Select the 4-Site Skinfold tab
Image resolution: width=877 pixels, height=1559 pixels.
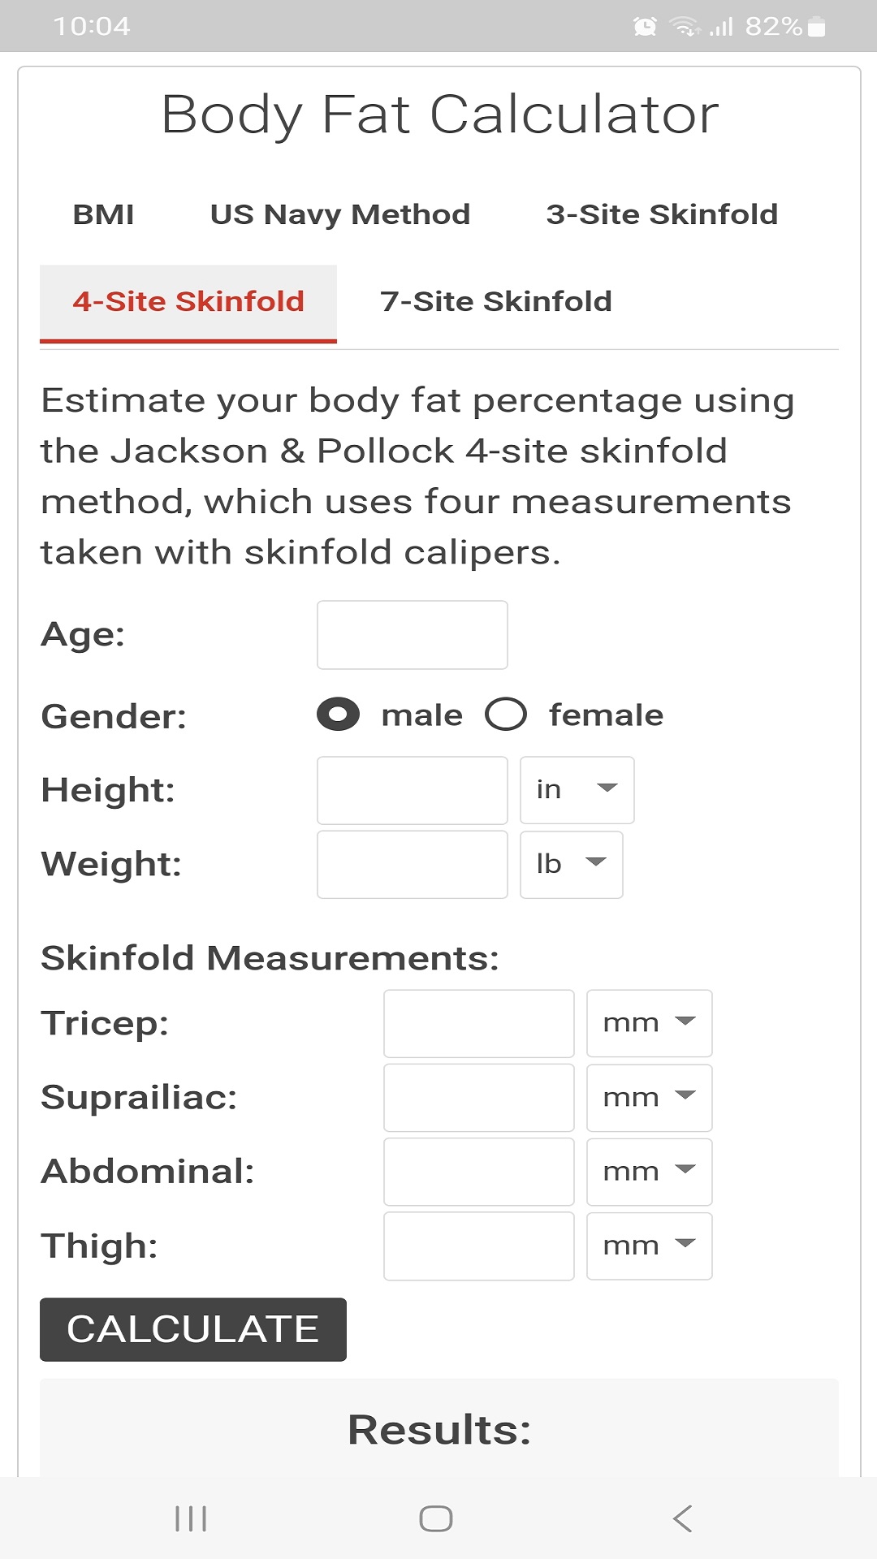click(x=188, y=301)
